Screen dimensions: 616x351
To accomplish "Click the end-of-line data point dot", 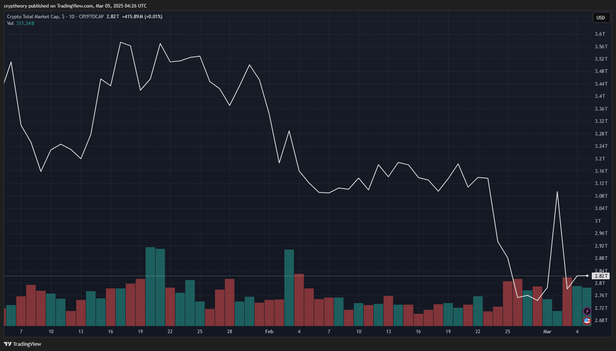I will pyautogui.click(x=587, y=276).
